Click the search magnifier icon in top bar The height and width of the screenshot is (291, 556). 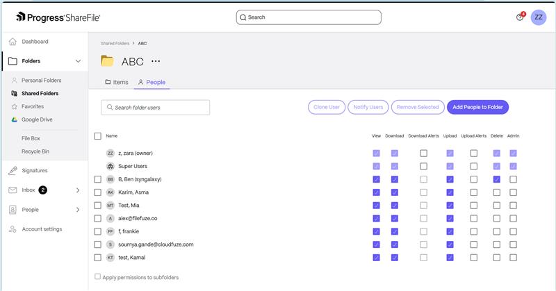pos(243,17)
